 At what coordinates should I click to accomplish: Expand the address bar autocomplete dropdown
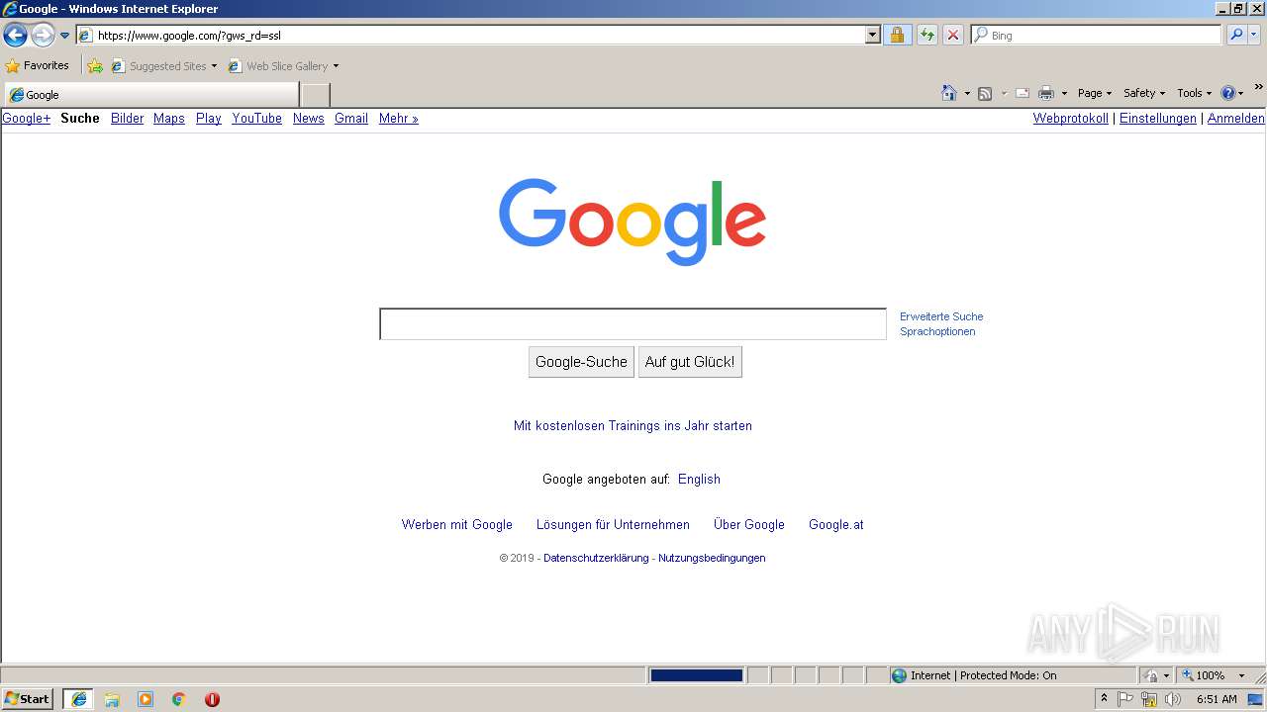click(872, 35)
